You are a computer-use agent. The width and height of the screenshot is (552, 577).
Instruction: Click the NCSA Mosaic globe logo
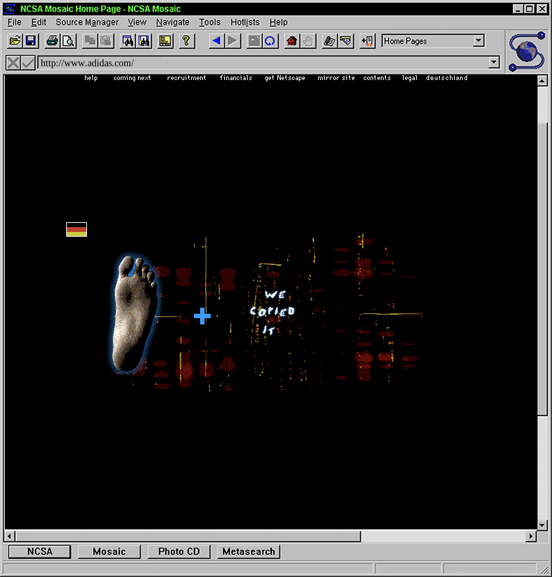[x=527, y=51]
